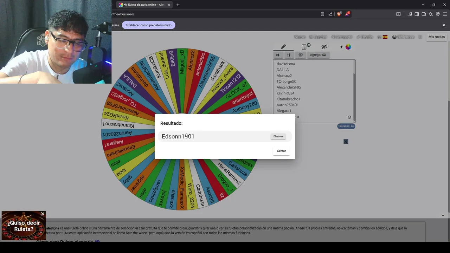This screenshot has height=253, width=450.
Task: Click the pencil edit entries tab
Action: [x=283, y=47]
